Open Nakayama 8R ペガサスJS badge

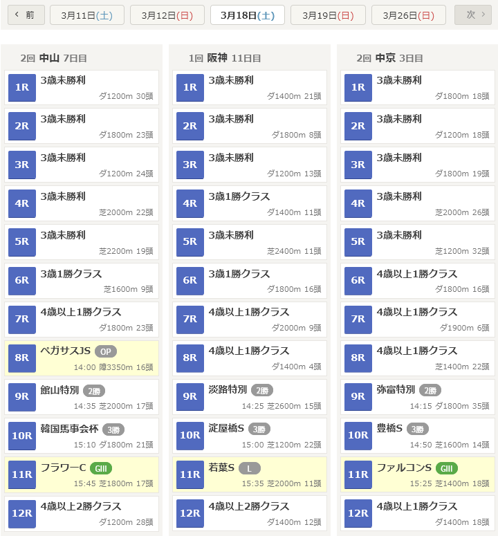point(22,358)
